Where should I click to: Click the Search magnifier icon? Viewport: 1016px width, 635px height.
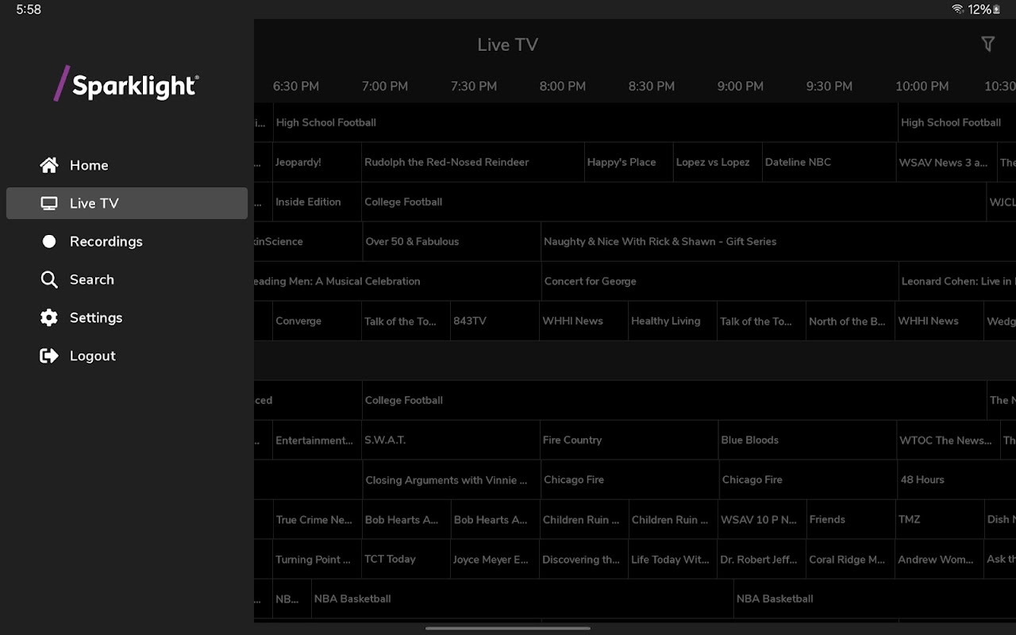point(49,279)
